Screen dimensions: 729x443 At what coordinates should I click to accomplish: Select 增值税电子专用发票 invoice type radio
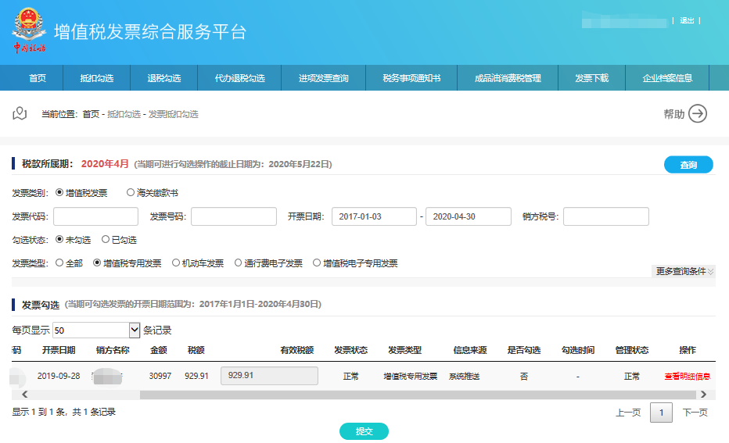pyautogui.click(x=317, y=263)
